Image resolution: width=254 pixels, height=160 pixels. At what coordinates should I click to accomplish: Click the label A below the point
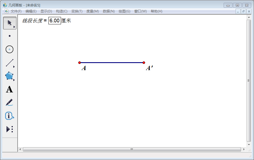(84, 68)
